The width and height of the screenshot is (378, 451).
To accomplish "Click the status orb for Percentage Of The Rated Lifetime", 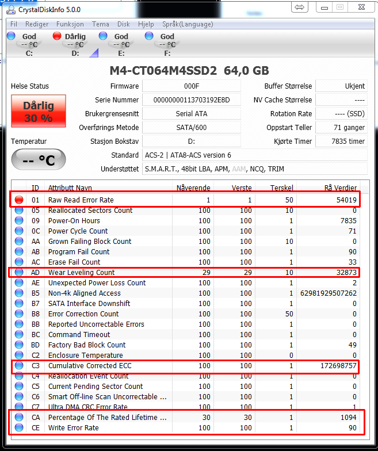I will pyautogui.click(x=19, y=417).
